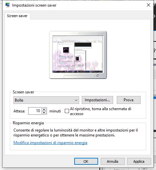The height and width of the screenshot is (170, 156).
Task: Confirm changes with OK button
Action: pos(86,161)
